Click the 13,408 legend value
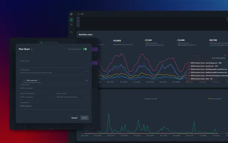 [181, 40]
